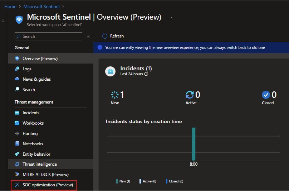Open Logs menu item
The height and width of the screenshot is (191, 289).
pyautogui.click(x=51, y=69)
